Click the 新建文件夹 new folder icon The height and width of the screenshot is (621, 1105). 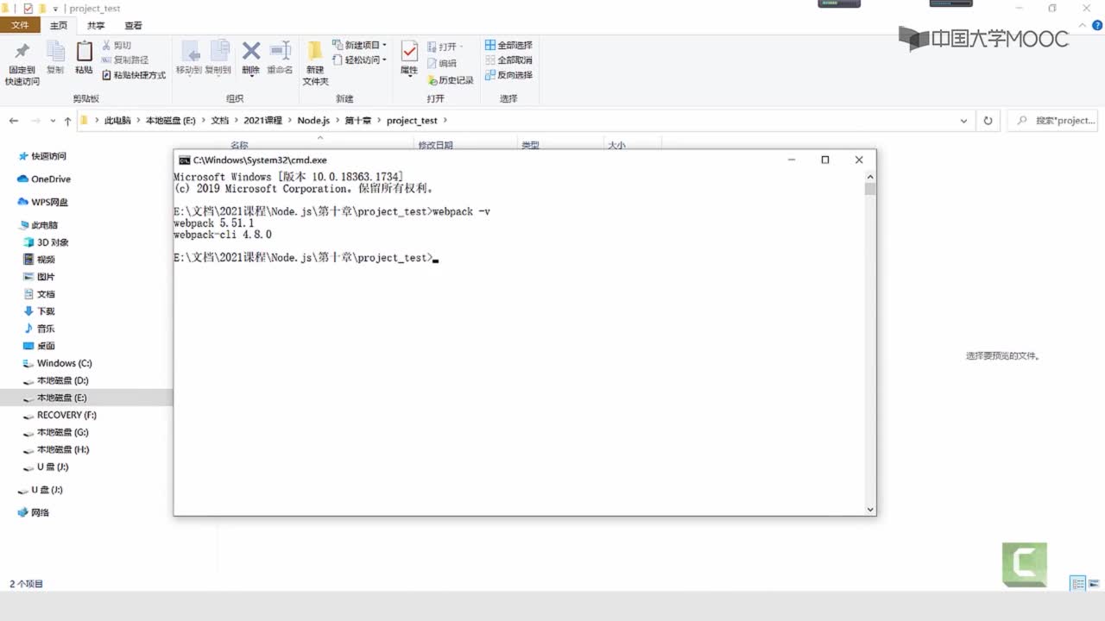pyautogui.click(x=315, y=51)
